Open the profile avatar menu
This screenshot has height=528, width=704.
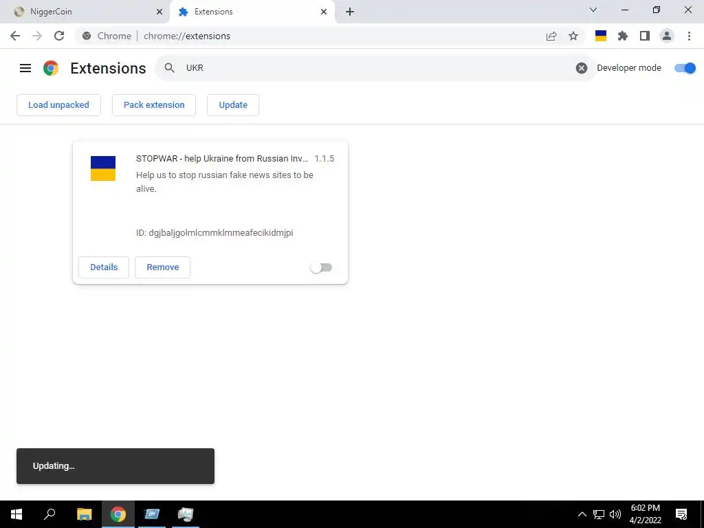pos(667,36)
